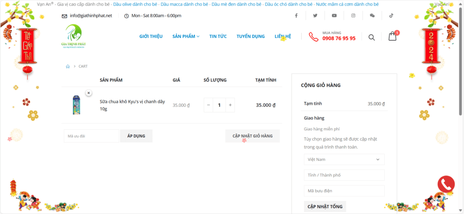
Task: Open the Việt Nam country dropdown
Action: tap(344, 159)
